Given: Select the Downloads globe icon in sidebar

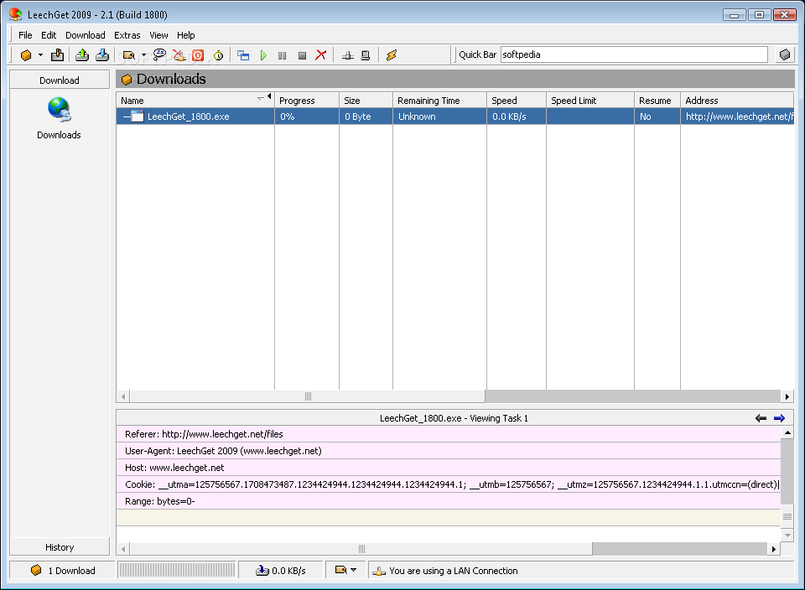Looking at the screenshot, I should (x=59, y=110).
